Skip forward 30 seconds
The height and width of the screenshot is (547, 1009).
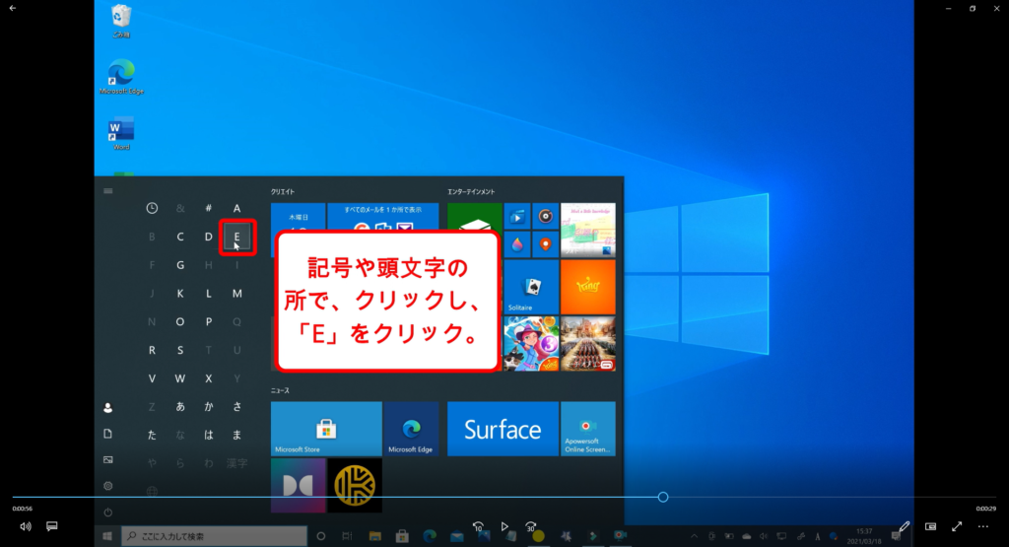click(531, 526)
